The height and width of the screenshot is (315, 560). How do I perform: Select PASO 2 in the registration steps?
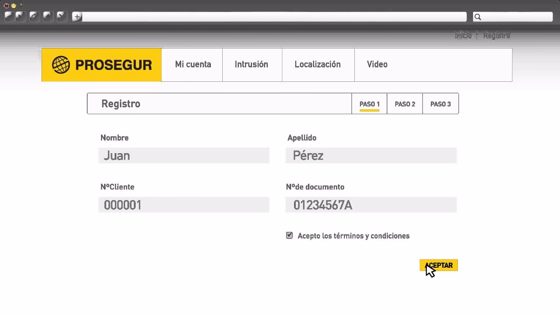point(405,104)
